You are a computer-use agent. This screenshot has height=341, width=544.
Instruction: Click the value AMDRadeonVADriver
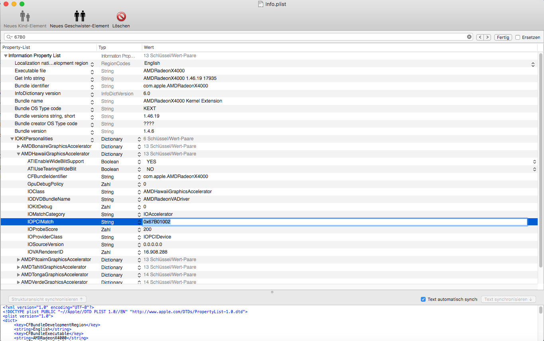[167, 200]
